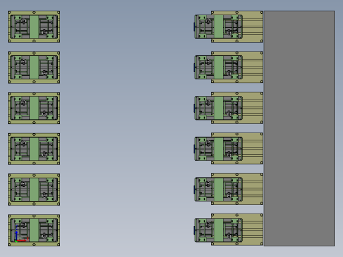
Task: Select the fourth-from-top assembly in the left column
Action: [34, 149]
